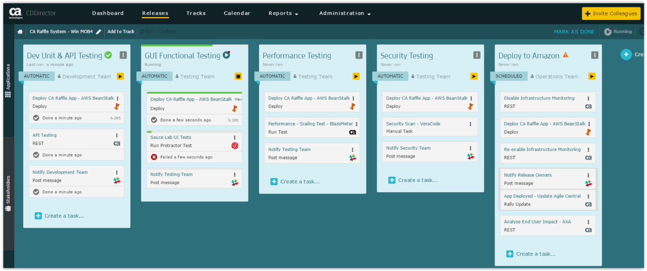Run the Dev Unit & API Testing phase
This screenshot has height=271, width=647.
click(x=120, y=76)
